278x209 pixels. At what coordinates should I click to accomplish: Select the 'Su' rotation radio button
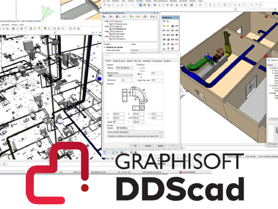(138, 74)
